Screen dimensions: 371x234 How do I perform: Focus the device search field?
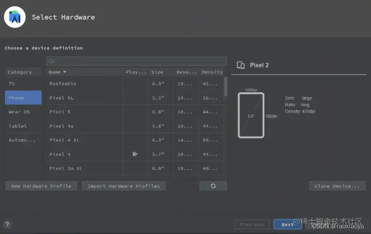point(136,61)
